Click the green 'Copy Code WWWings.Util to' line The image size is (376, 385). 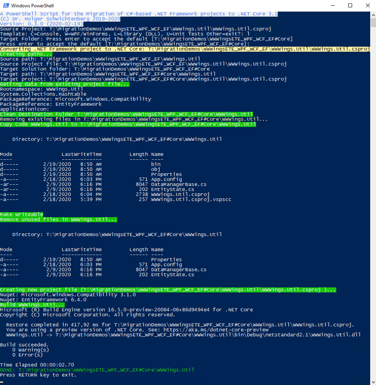click(128, 124)
